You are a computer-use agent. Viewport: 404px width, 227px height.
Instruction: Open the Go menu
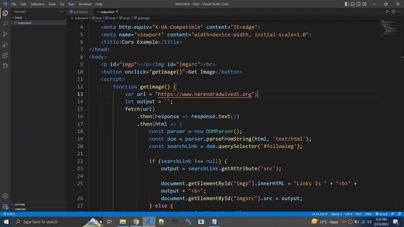62,4
